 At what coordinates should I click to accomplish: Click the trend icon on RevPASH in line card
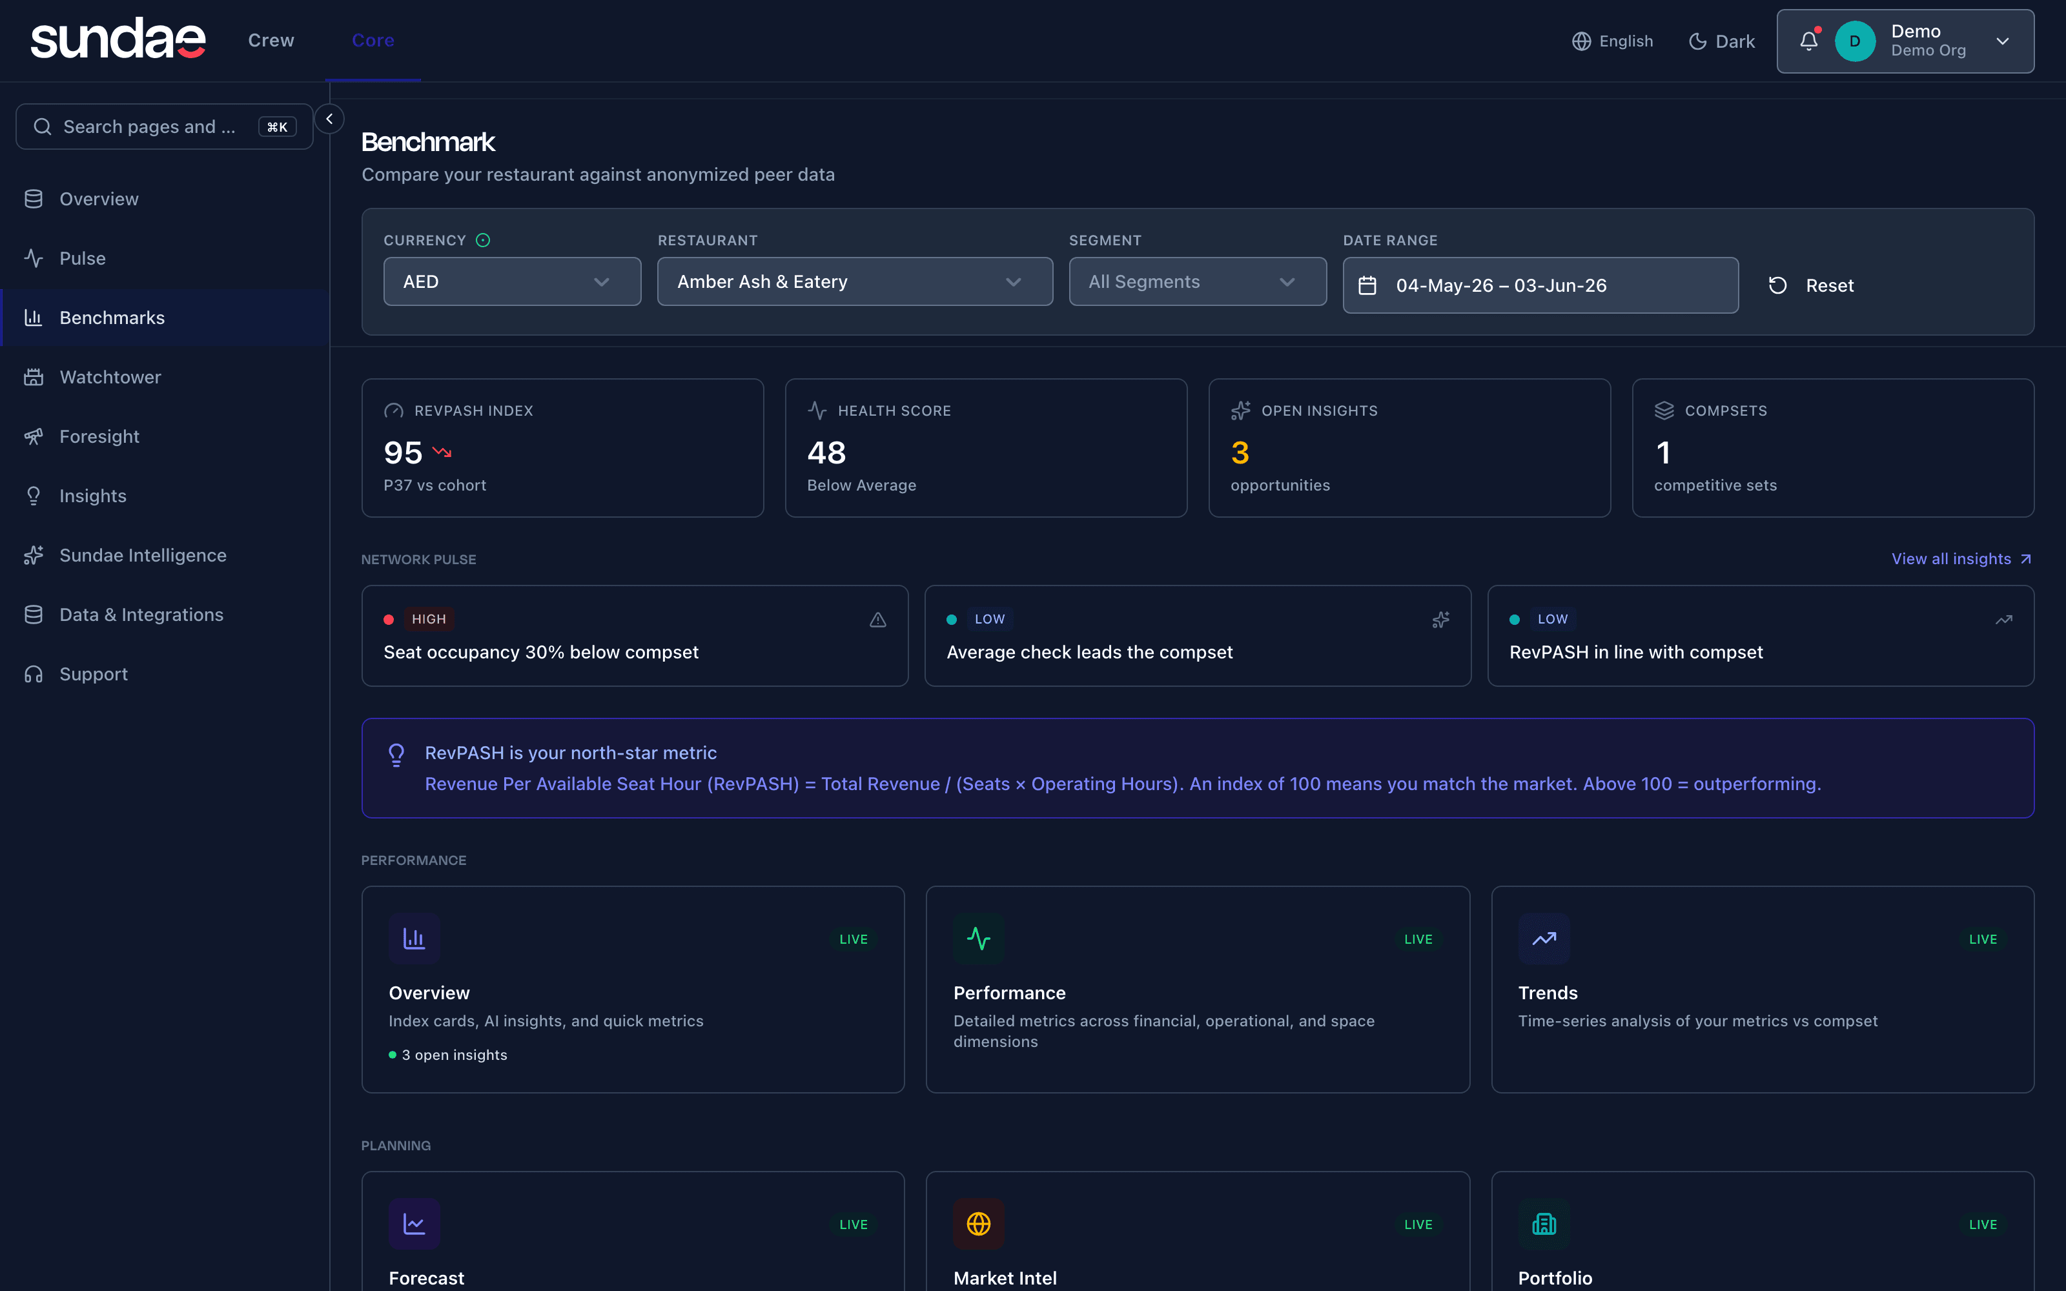(2003, 619)
